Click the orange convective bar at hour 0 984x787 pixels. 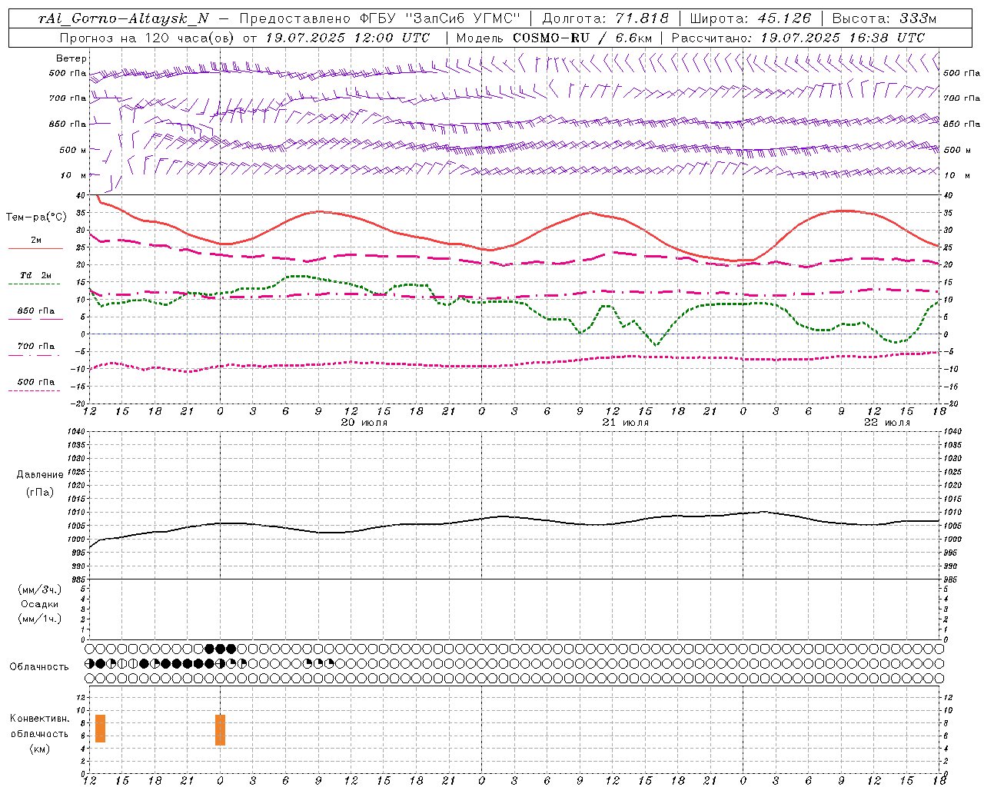(x=220, y=729)
